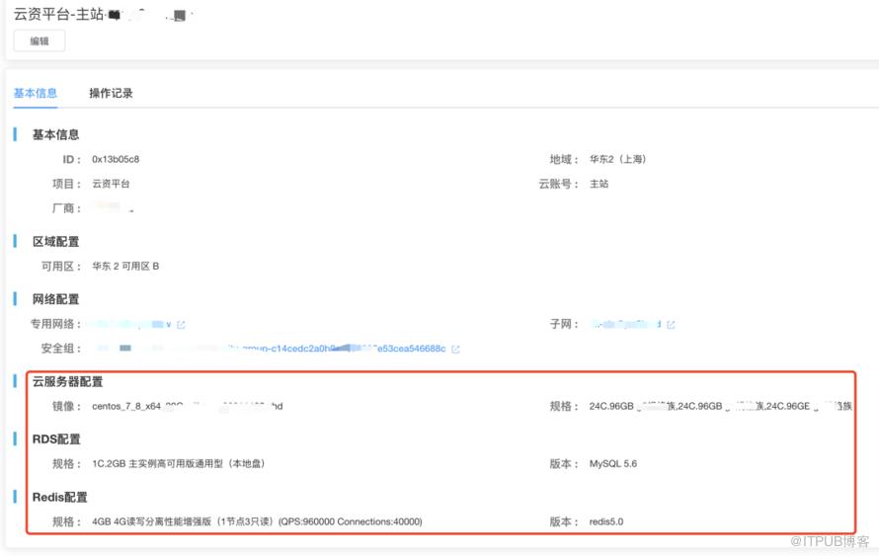Click the page title 云资平台-主站

pos(58,14)
